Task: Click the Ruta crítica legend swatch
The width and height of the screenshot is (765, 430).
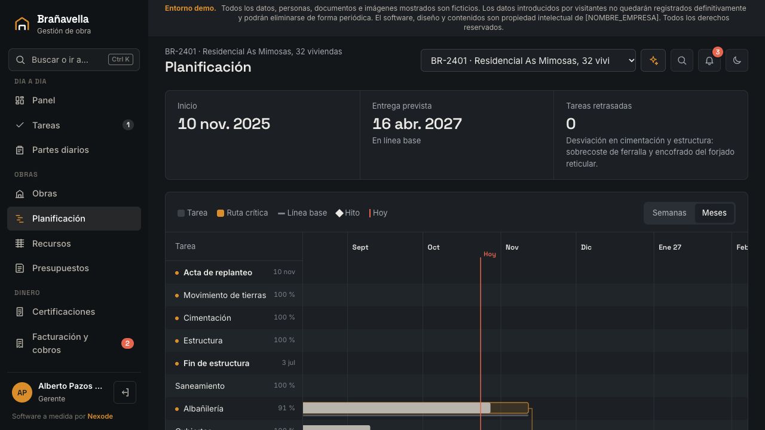Action: pyautogui.click(x=221, y=213)
